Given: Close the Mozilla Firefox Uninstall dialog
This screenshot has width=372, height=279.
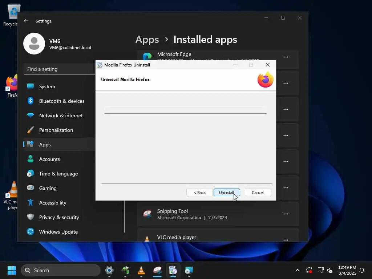Looking at the screenshot, I should point(268,65).
